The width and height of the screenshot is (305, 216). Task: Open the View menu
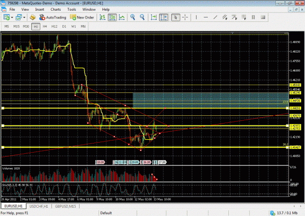25,9
